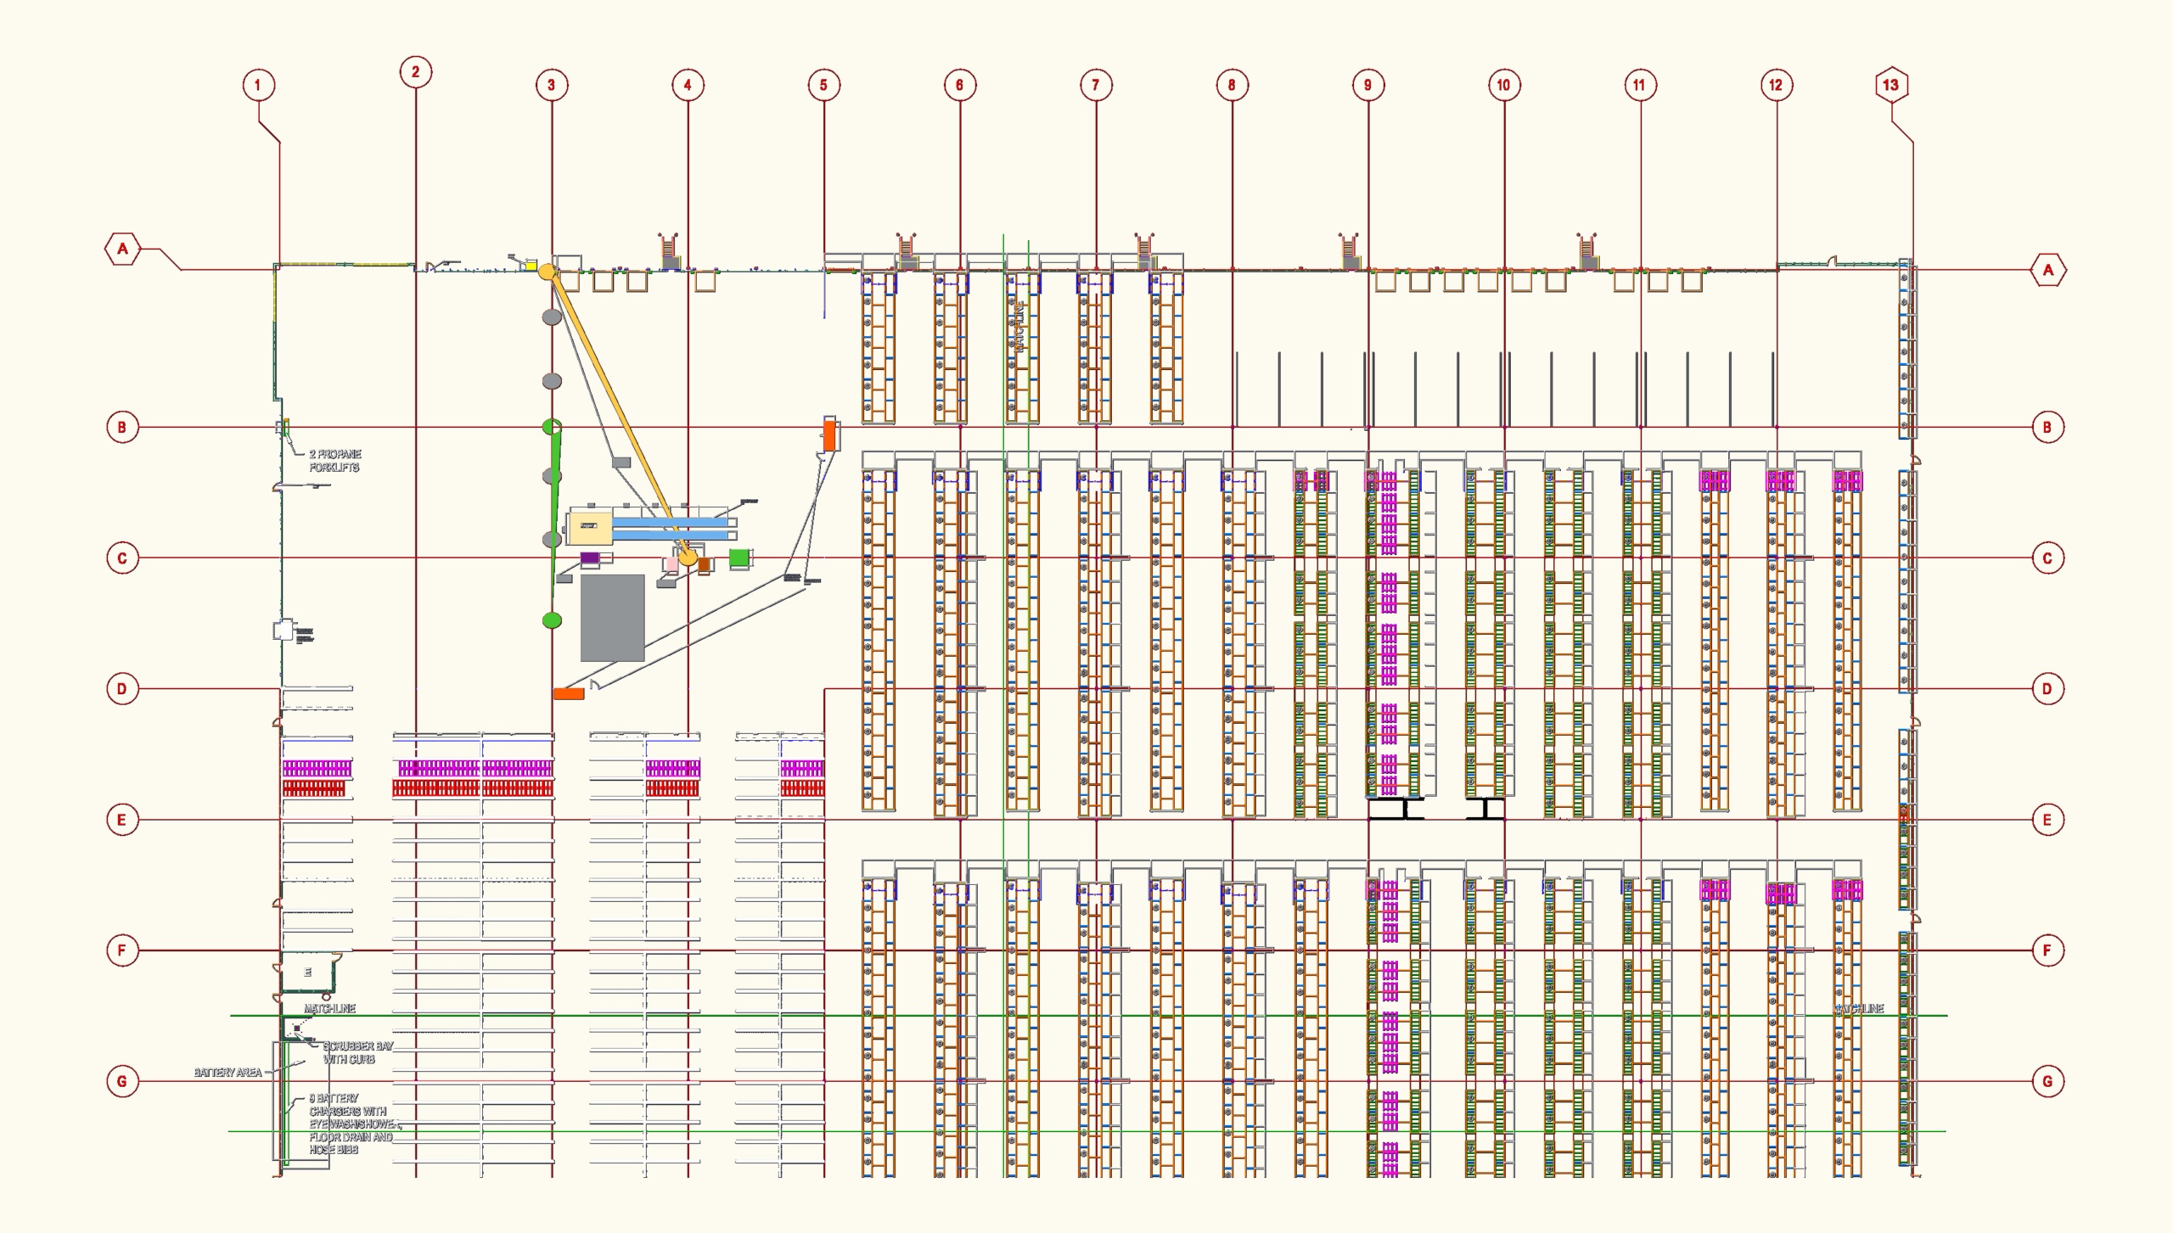Click column grid bubble 11
This screenshot has height=1233, width=2173.
1640,85
